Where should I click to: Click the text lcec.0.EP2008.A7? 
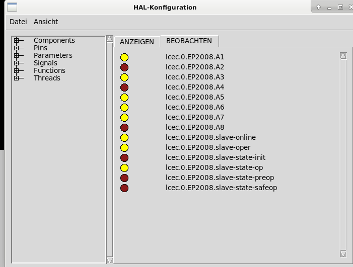(195, 117)
